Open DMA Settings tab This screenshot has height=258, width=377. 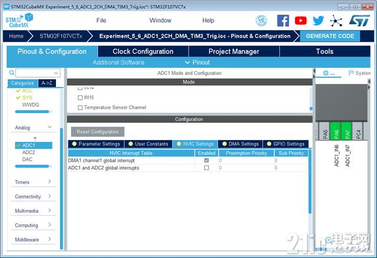(x=240, y=144)
